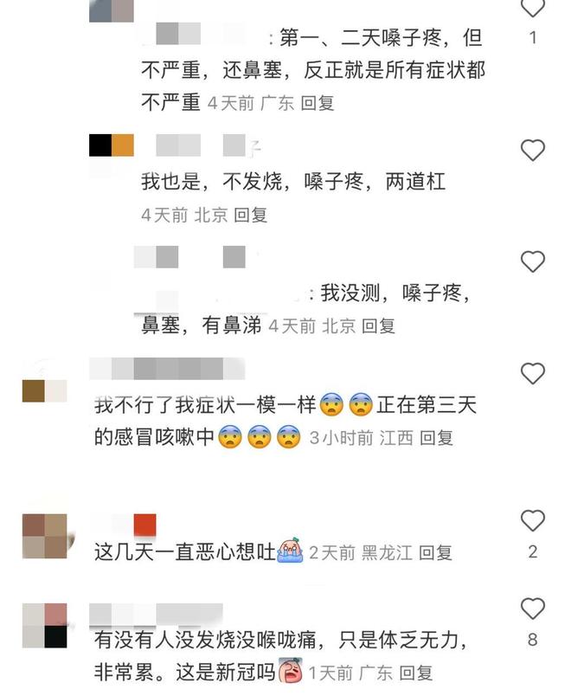
Task: Open brown avatar of the 江西 commenter
Action: point(44,390)
